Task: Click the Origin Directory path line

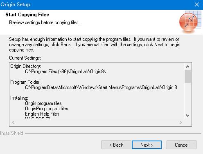Action: [65, 71]
